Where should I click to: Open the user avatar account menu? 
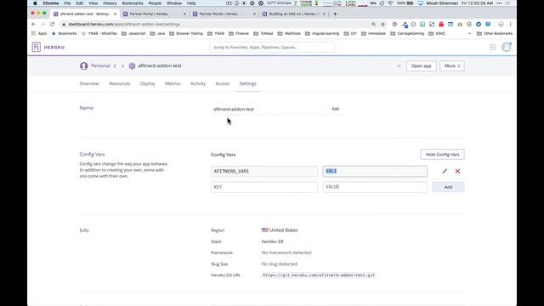(x=507, y=47)
